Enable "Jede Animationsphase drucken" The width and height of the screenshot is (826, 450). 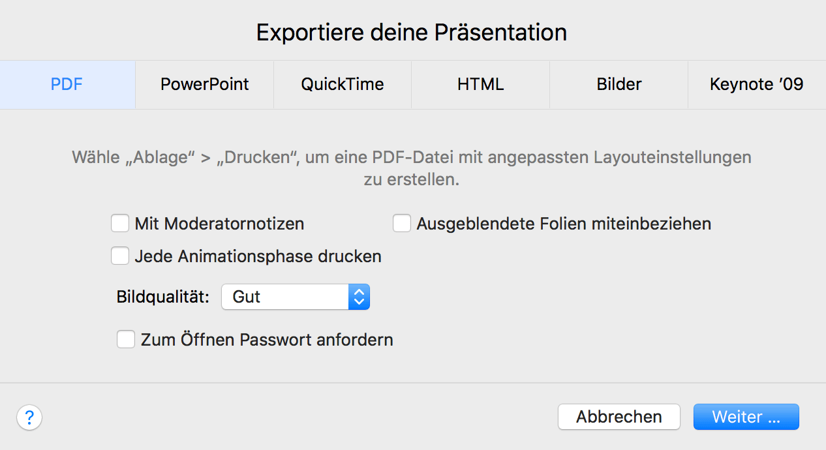pyautogui.click(x=120, y=256)
